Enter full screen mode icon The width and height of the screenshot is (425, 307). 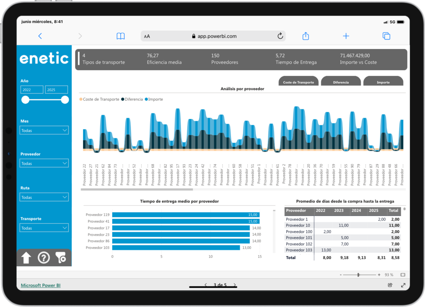click(403, 285)
